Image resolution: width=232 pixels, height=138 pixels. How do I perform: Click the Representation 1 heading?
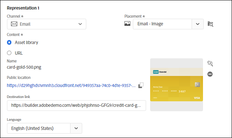23,8
